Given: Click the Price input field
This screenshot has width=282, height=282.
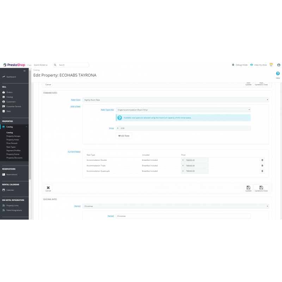Looking at the screenshot, I should (x=185, y=128).
